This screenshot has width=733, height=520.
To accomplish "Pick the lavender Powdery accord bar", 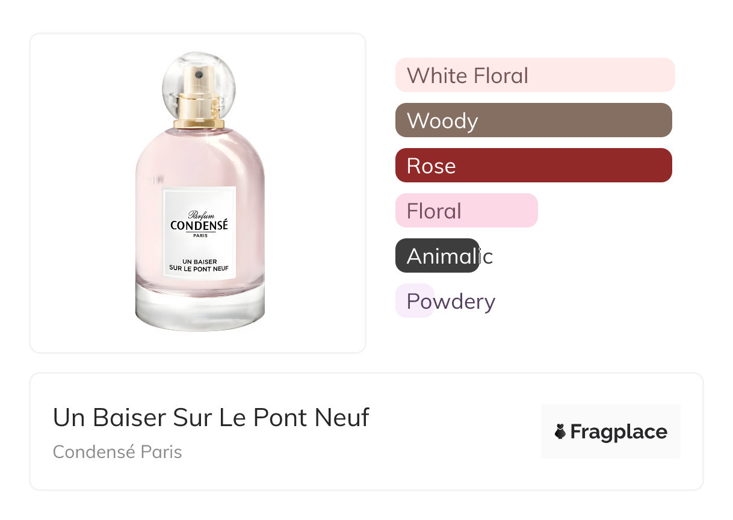I will click(415, 301).
